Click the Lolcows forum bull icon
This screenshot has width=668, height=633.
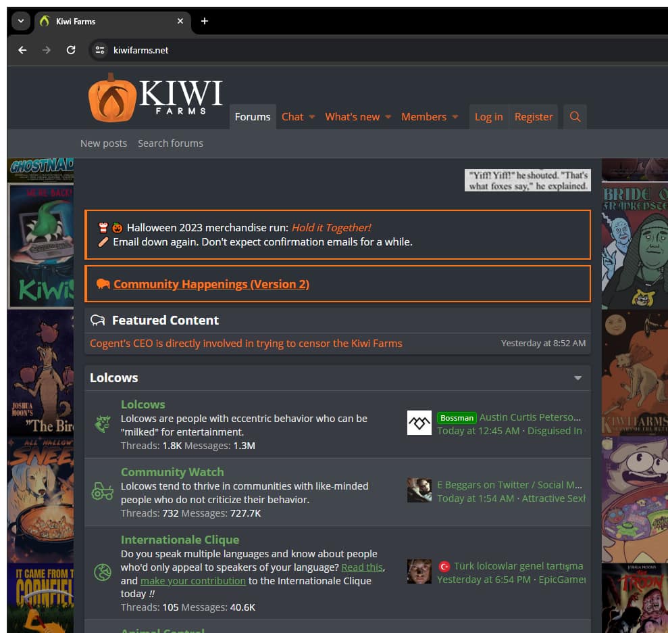pyautogui.click(x=102, y=423)
